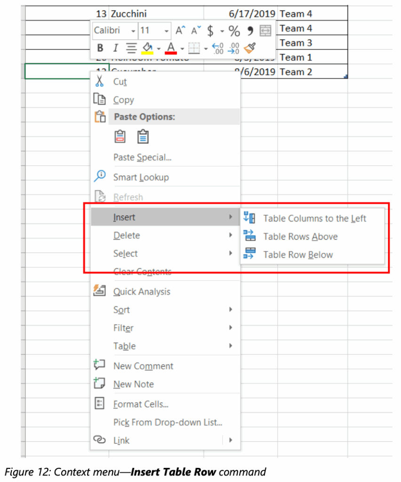401x482 pixels.
Task: Apply the Percent Style format
Action: point(234,31)
